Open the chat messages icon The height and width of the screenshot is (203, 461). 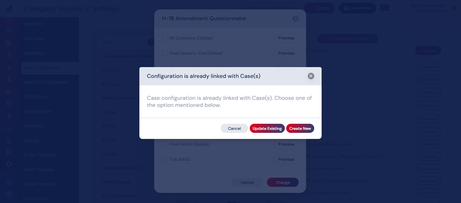pyautogui.click(x=384, y=8)
